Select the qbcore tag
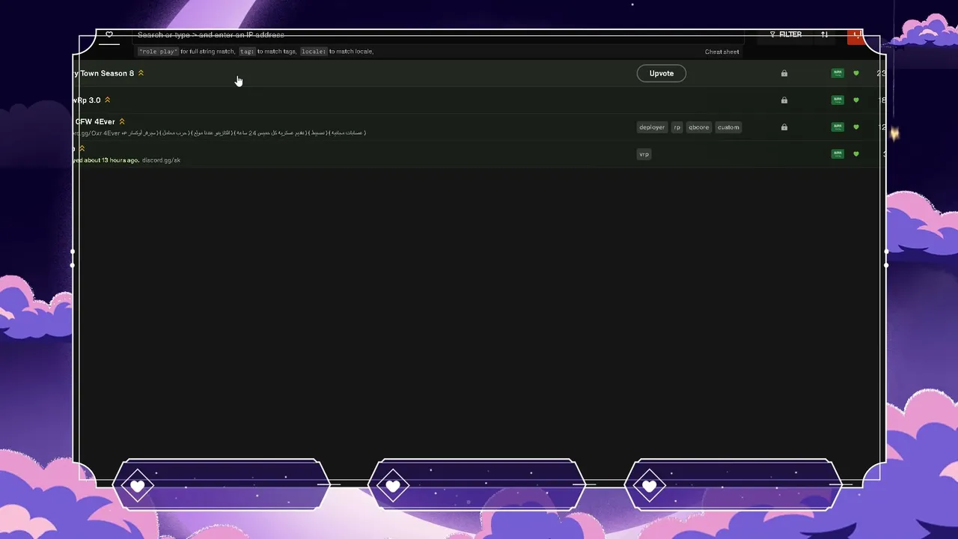958x539 pixels. [699, 127]
